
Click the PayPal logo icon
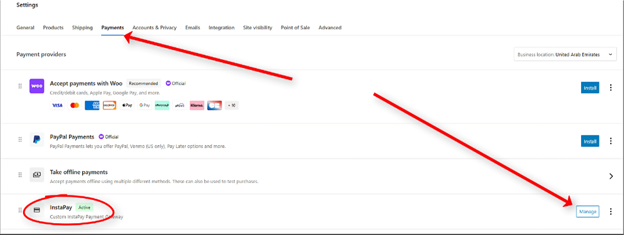click(x=37, y=139)
